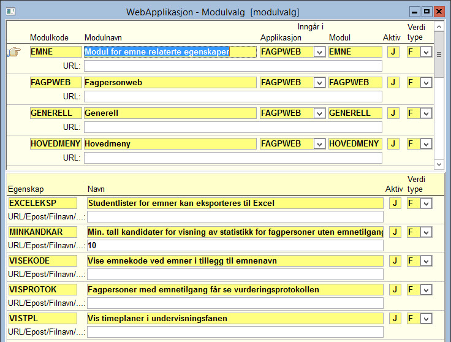Click Egenskap field VISPROTOK
Viewport: 451px width, 342px height.
click(x=42, y=289)
